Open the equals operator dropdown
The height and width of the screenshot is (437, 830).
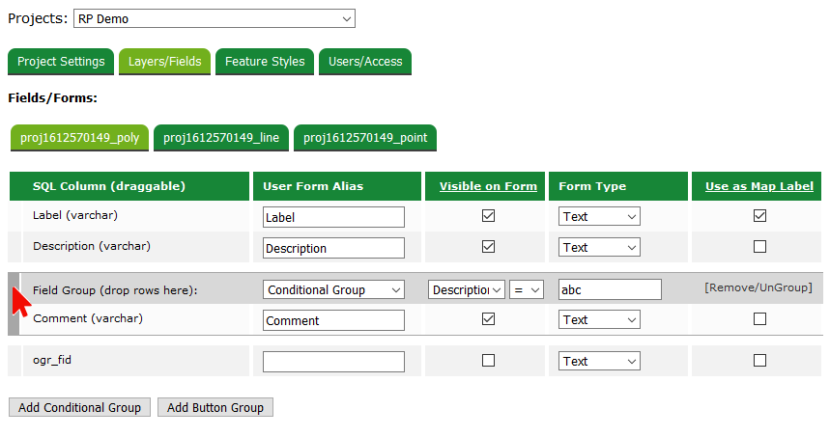coord(528,289)
